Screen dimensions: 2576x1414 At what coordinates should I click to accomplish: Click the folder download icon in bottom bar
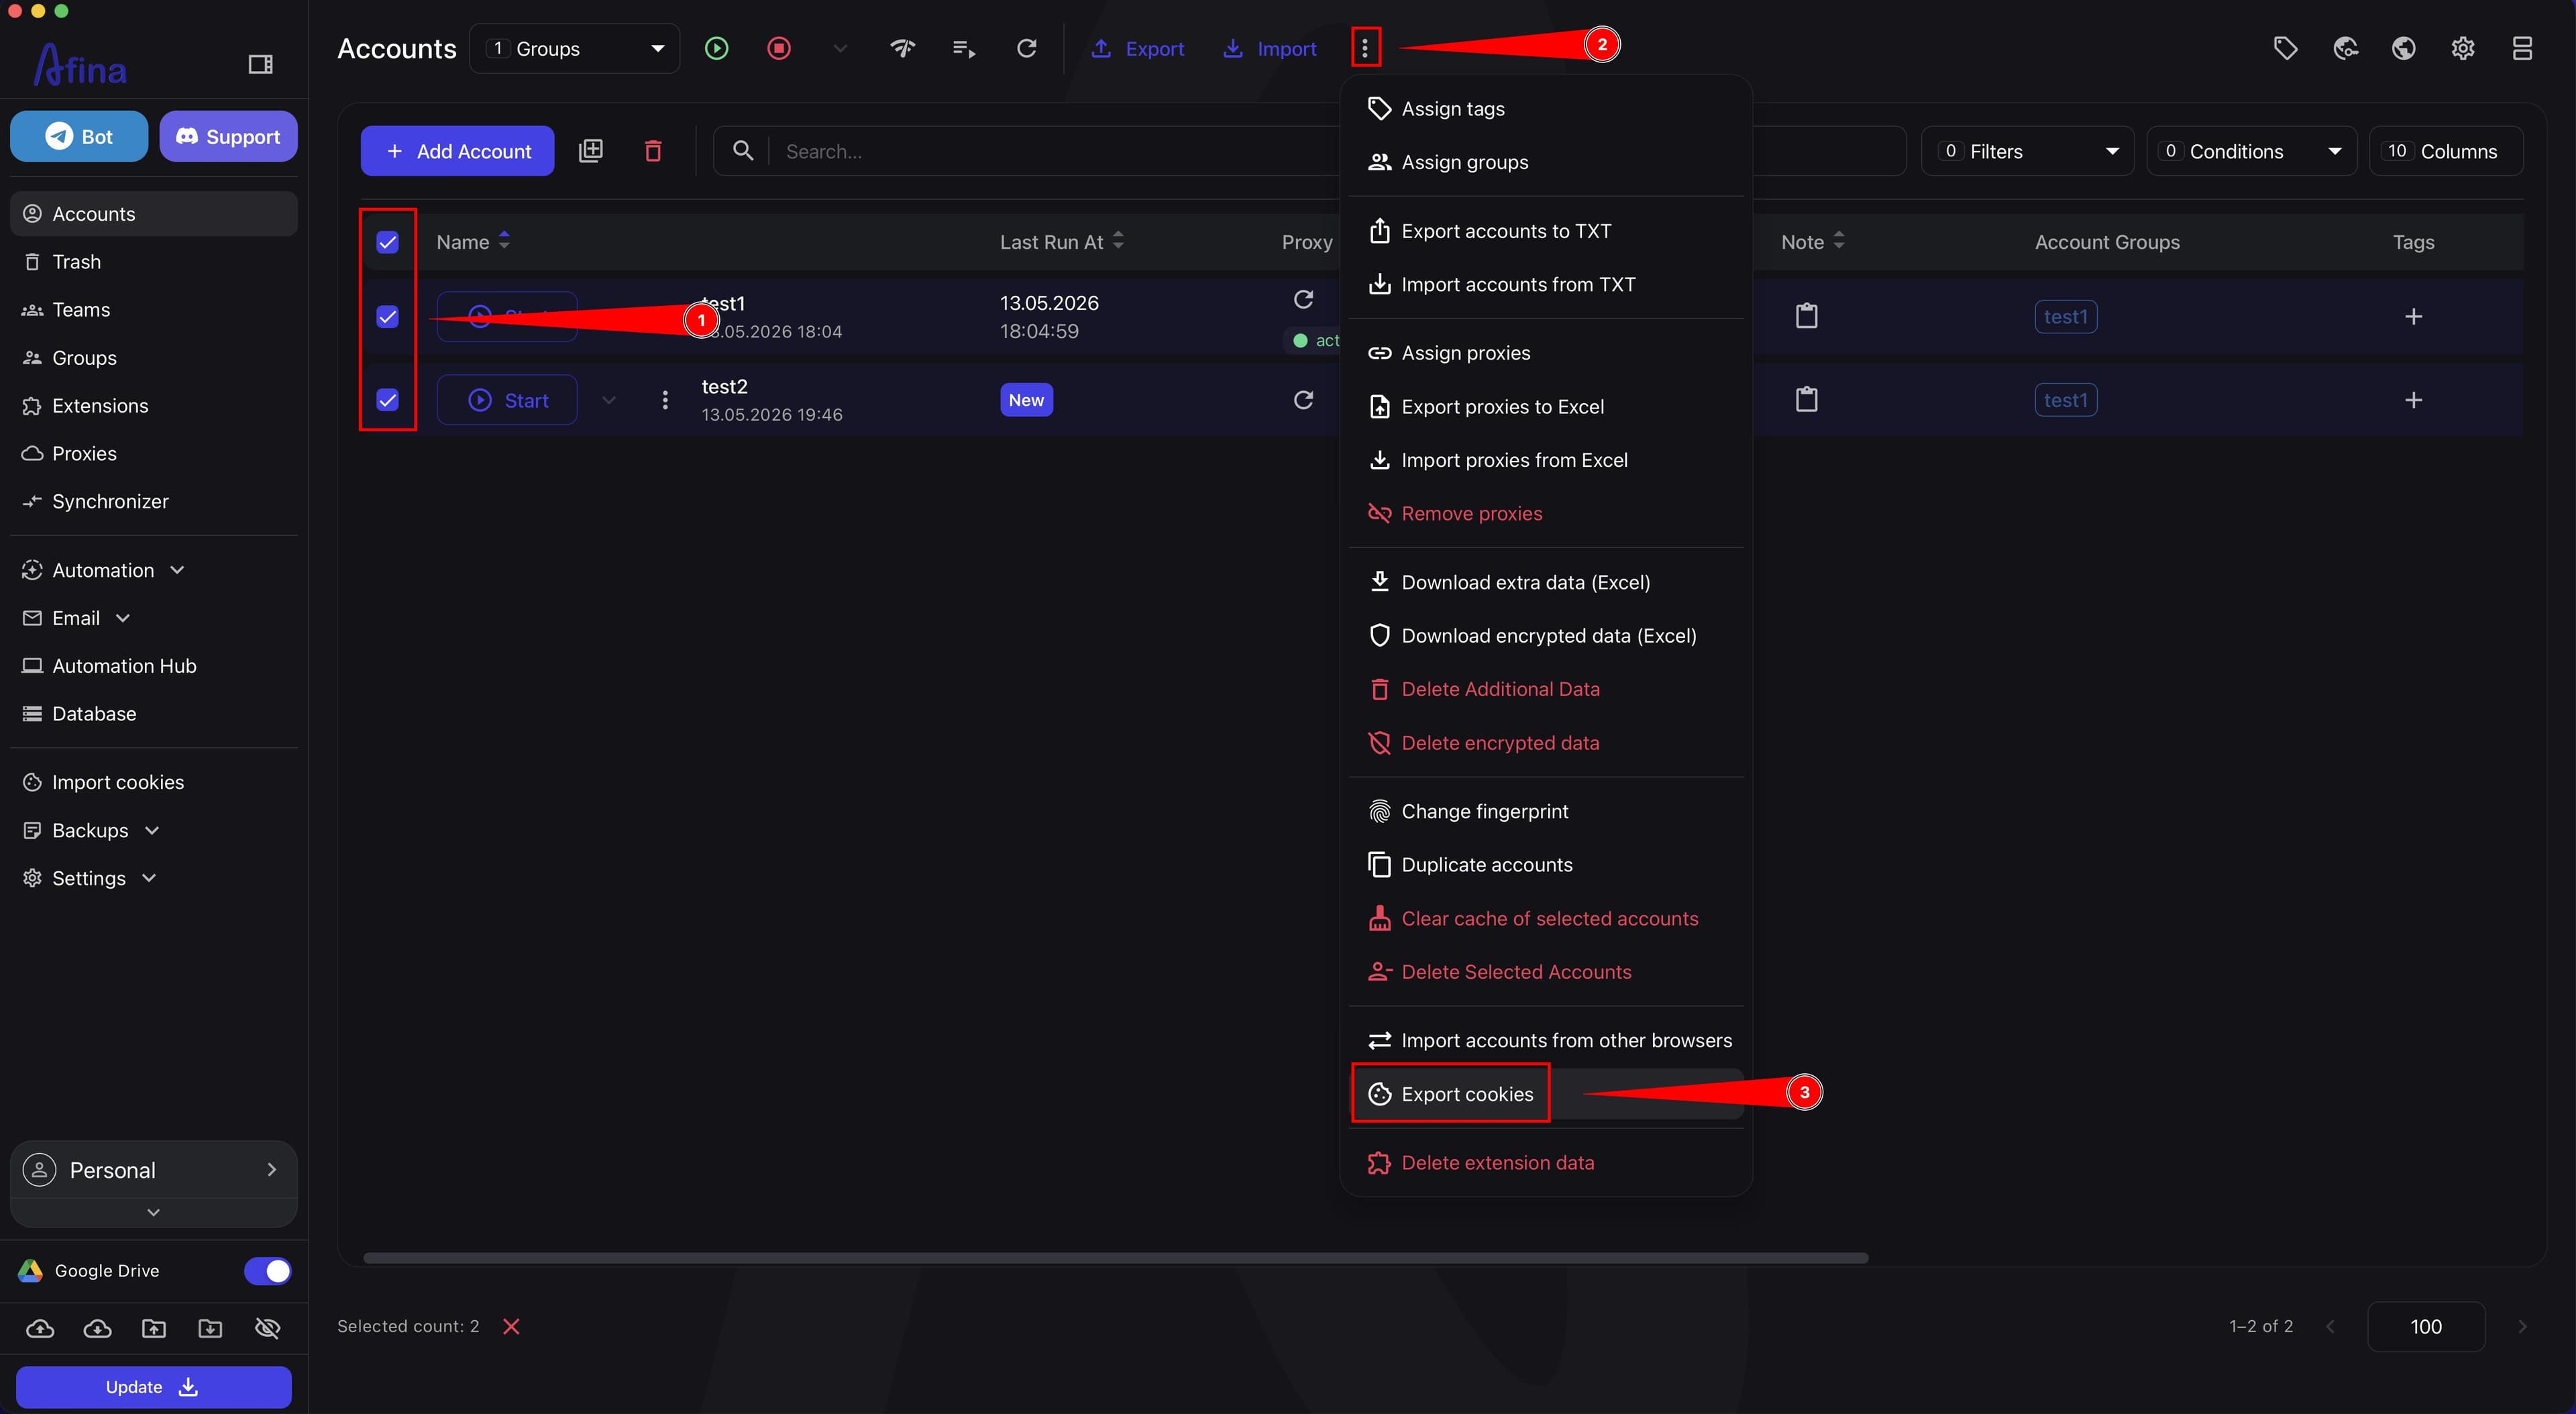click(x=210, y=1328)
